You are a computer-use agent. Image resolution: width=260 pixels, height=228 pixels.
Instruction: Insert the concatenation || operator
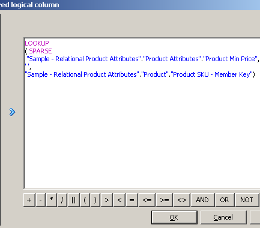74,200
